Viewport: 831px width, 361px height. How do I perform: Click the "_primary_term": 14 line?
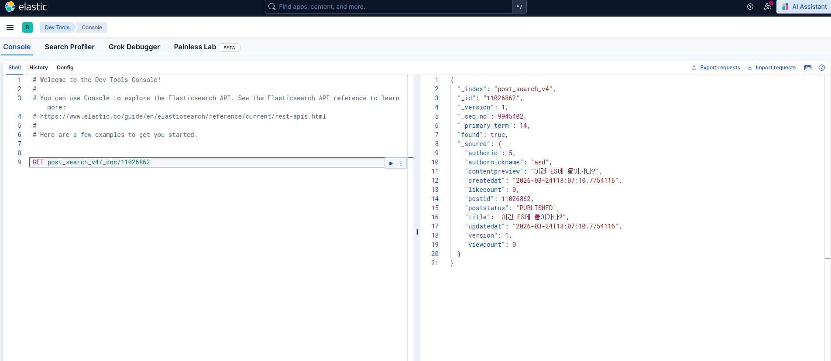(x=494, y=126)
